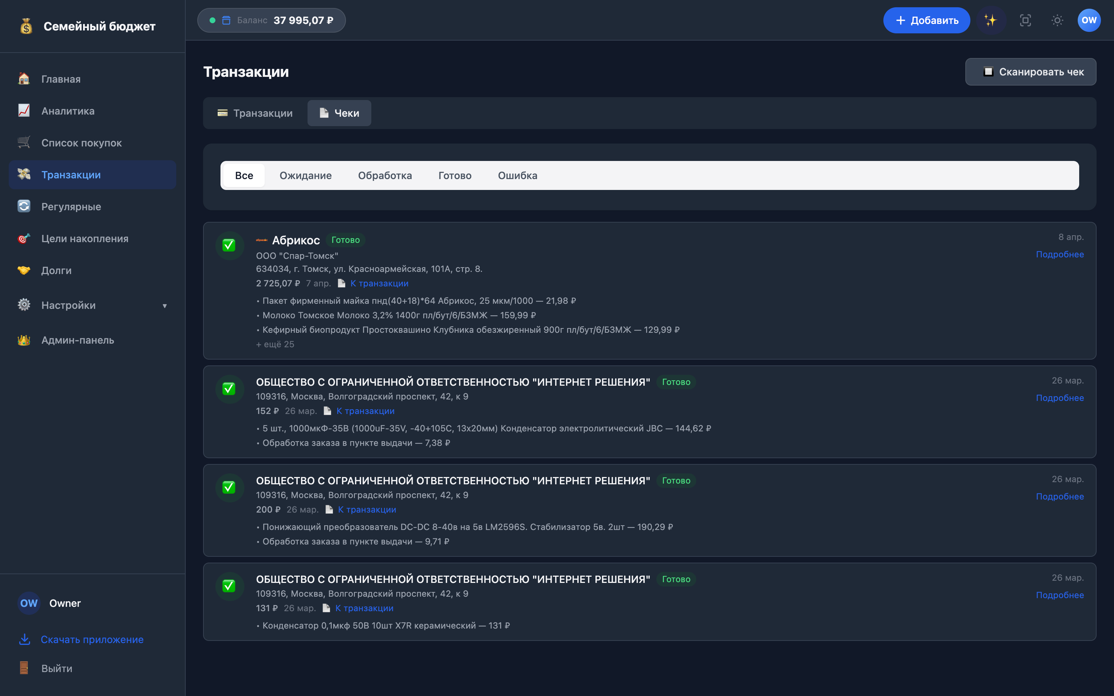Click the flying money icon in sidebar
The image size is (1114, 696).
click(x=24, y=174)
